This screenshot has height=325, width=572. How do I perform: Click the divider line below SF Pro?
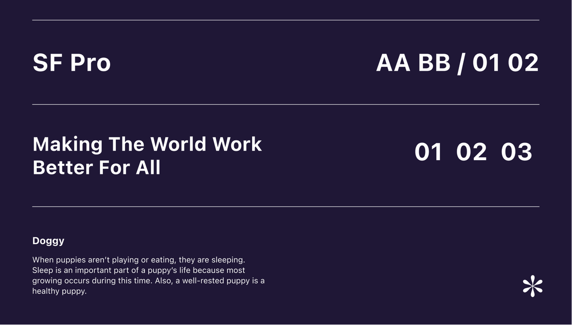click(286, 104)
